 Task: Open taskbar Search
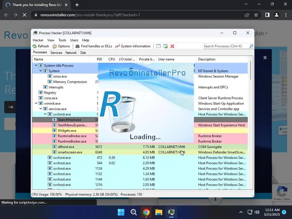133,212
